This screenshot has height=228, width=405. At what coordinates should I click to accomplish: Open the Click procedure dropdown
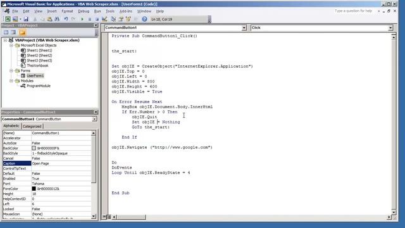click(390, 28)
